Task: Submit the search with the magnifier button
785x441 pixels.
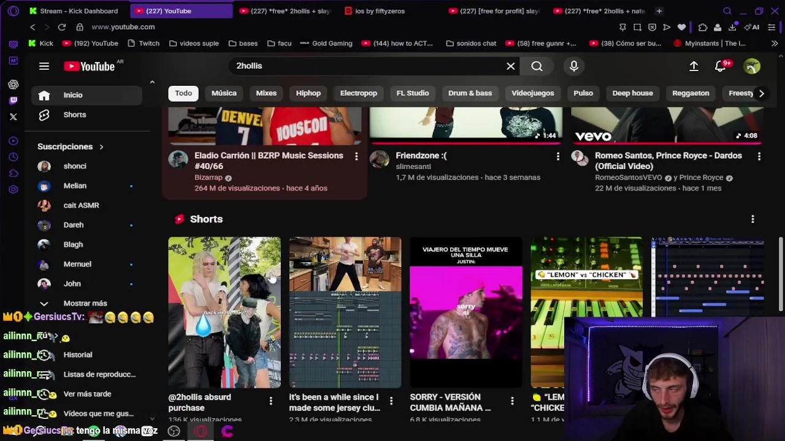Action: pyautogui.click(x=537, y=66)
